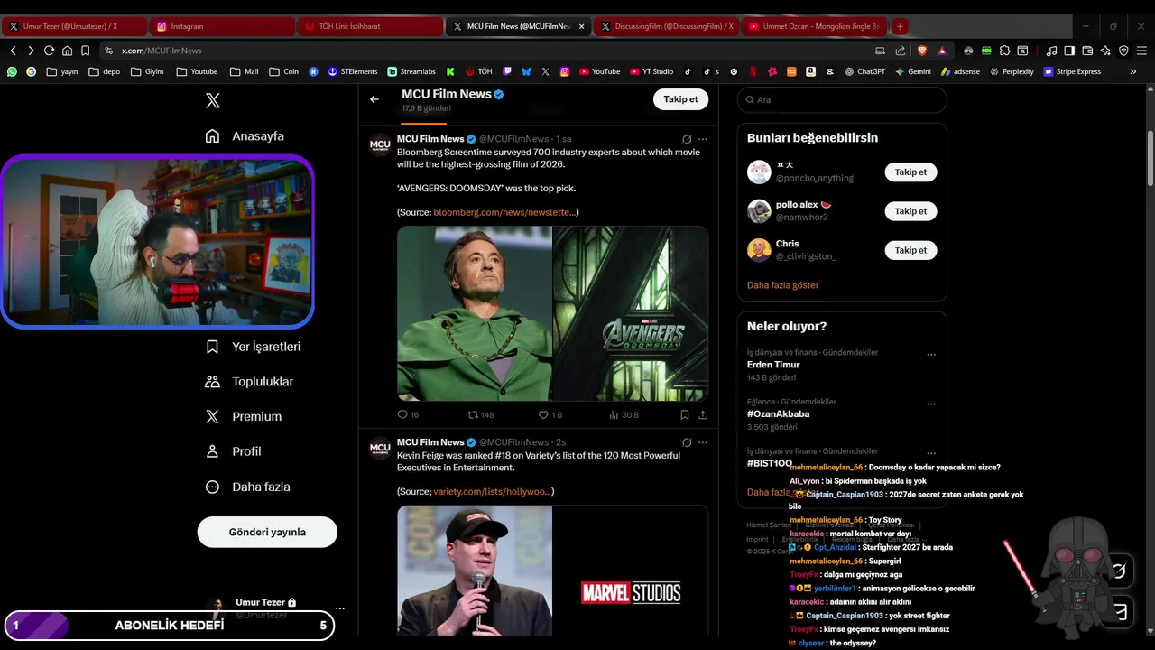
Task: Open Yer İşaretleri bookmarks page
Action: click(253, 347)
